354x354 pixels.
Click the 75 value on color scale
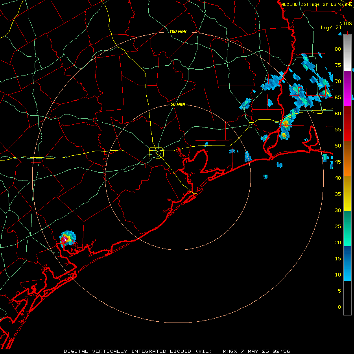pyautogui.click(x=338, y=65)
